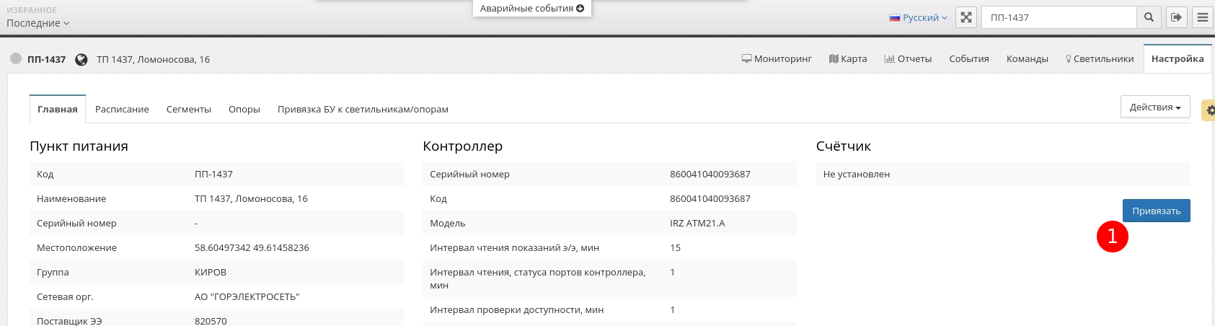Click the globe icon next to ПП-1437
The image size is (1215, 326).
click(81, 60)
